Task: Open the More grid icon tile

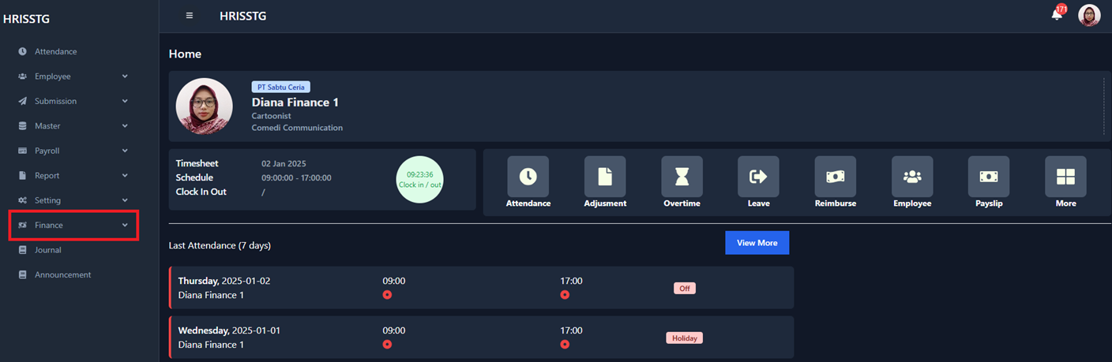Action: (1065, 177)
